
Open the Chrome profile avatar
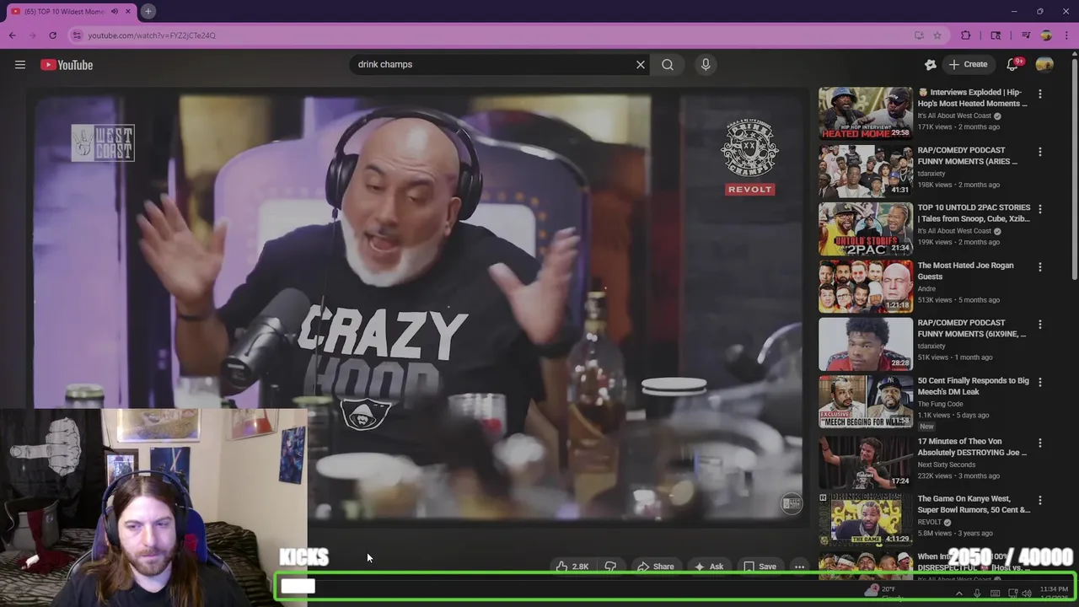pos(1046,35)
